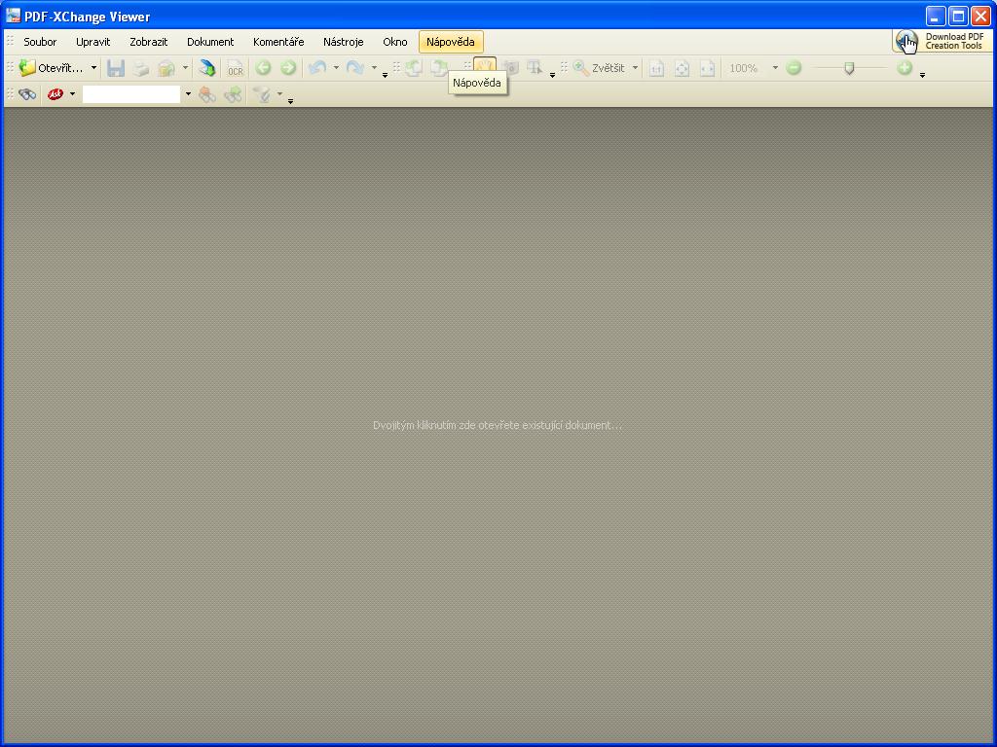Screen dimensions: 997x747
Task: Open search toolbar overflow options arrow
Action: point(290,101)
